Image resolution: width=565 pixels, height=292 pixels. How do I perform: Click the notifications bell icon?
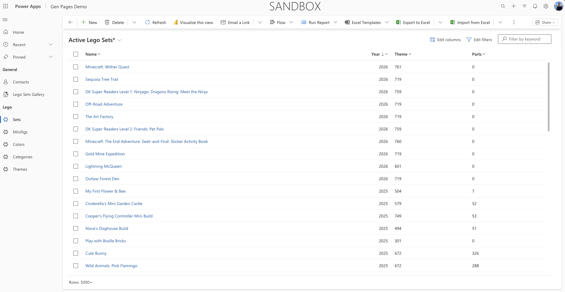pos(535,6)
